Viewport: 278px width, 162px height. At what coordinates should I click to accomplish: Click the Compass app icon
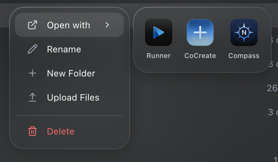(x=244, y=32)
